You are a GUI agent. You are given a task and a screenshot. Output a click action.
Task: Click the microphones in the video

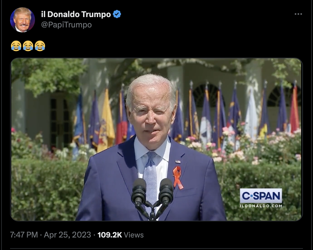[152, 198]
